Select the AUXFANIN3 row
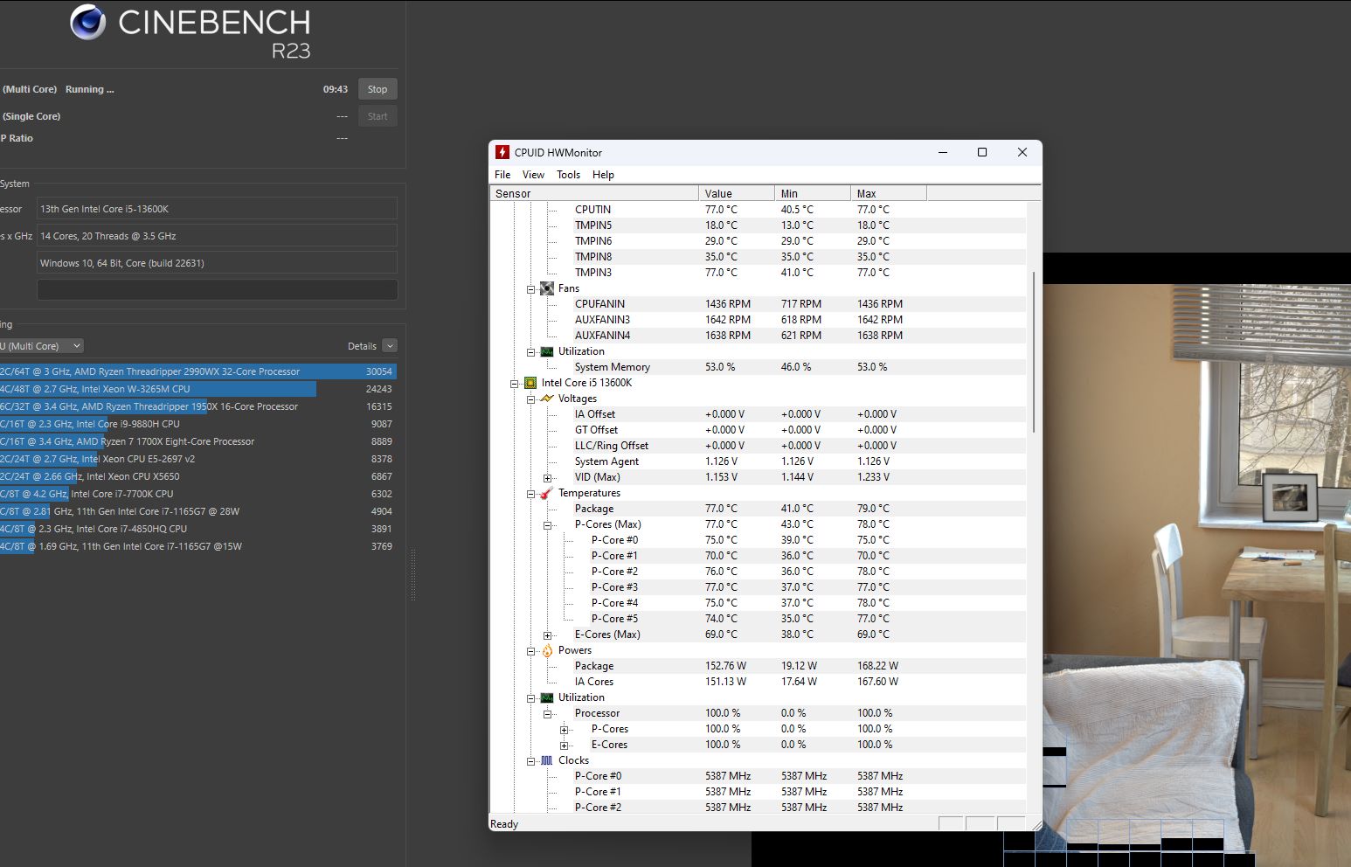The width and height of the screenshot is (1351, 867). [758, 320]
